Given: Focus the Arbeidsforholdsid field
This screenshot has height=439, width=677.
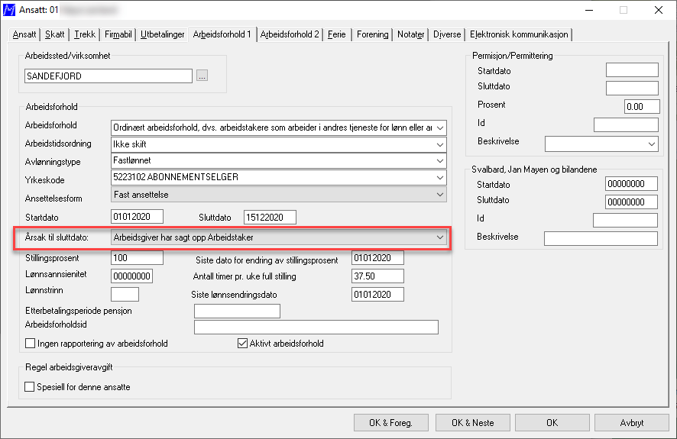Looking at the screenshot, I should tap(316, 327).
